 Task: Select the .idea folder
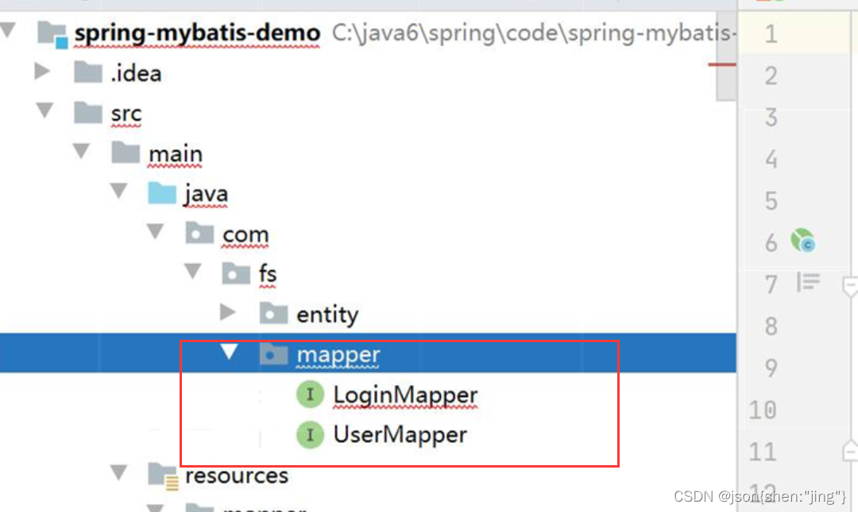[137, 73]
